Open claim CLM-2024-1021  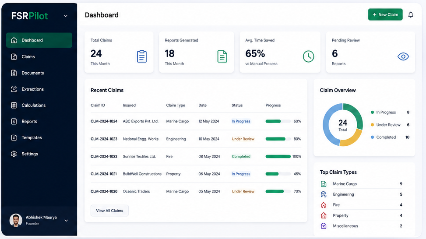[x=104, y=174]
